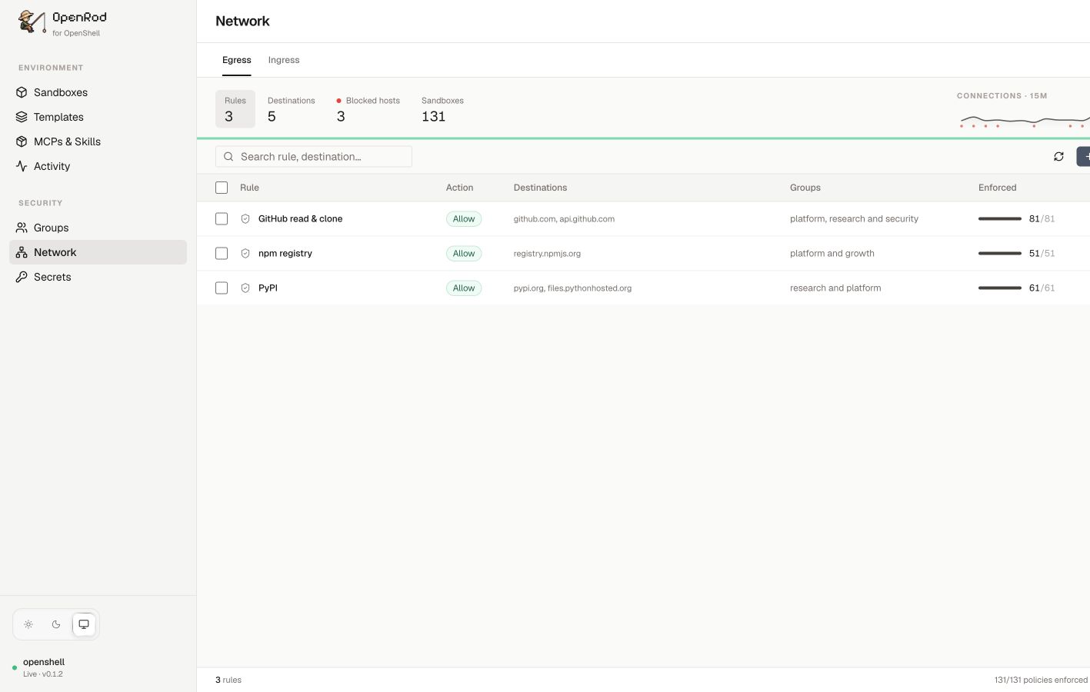Check the npm registry rule
Viewport: 1090px width, 692px height.
pos(222,254)
